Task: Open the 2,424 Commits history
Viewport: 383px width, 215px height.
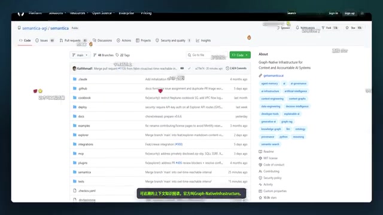Action: tap(236, 69)
